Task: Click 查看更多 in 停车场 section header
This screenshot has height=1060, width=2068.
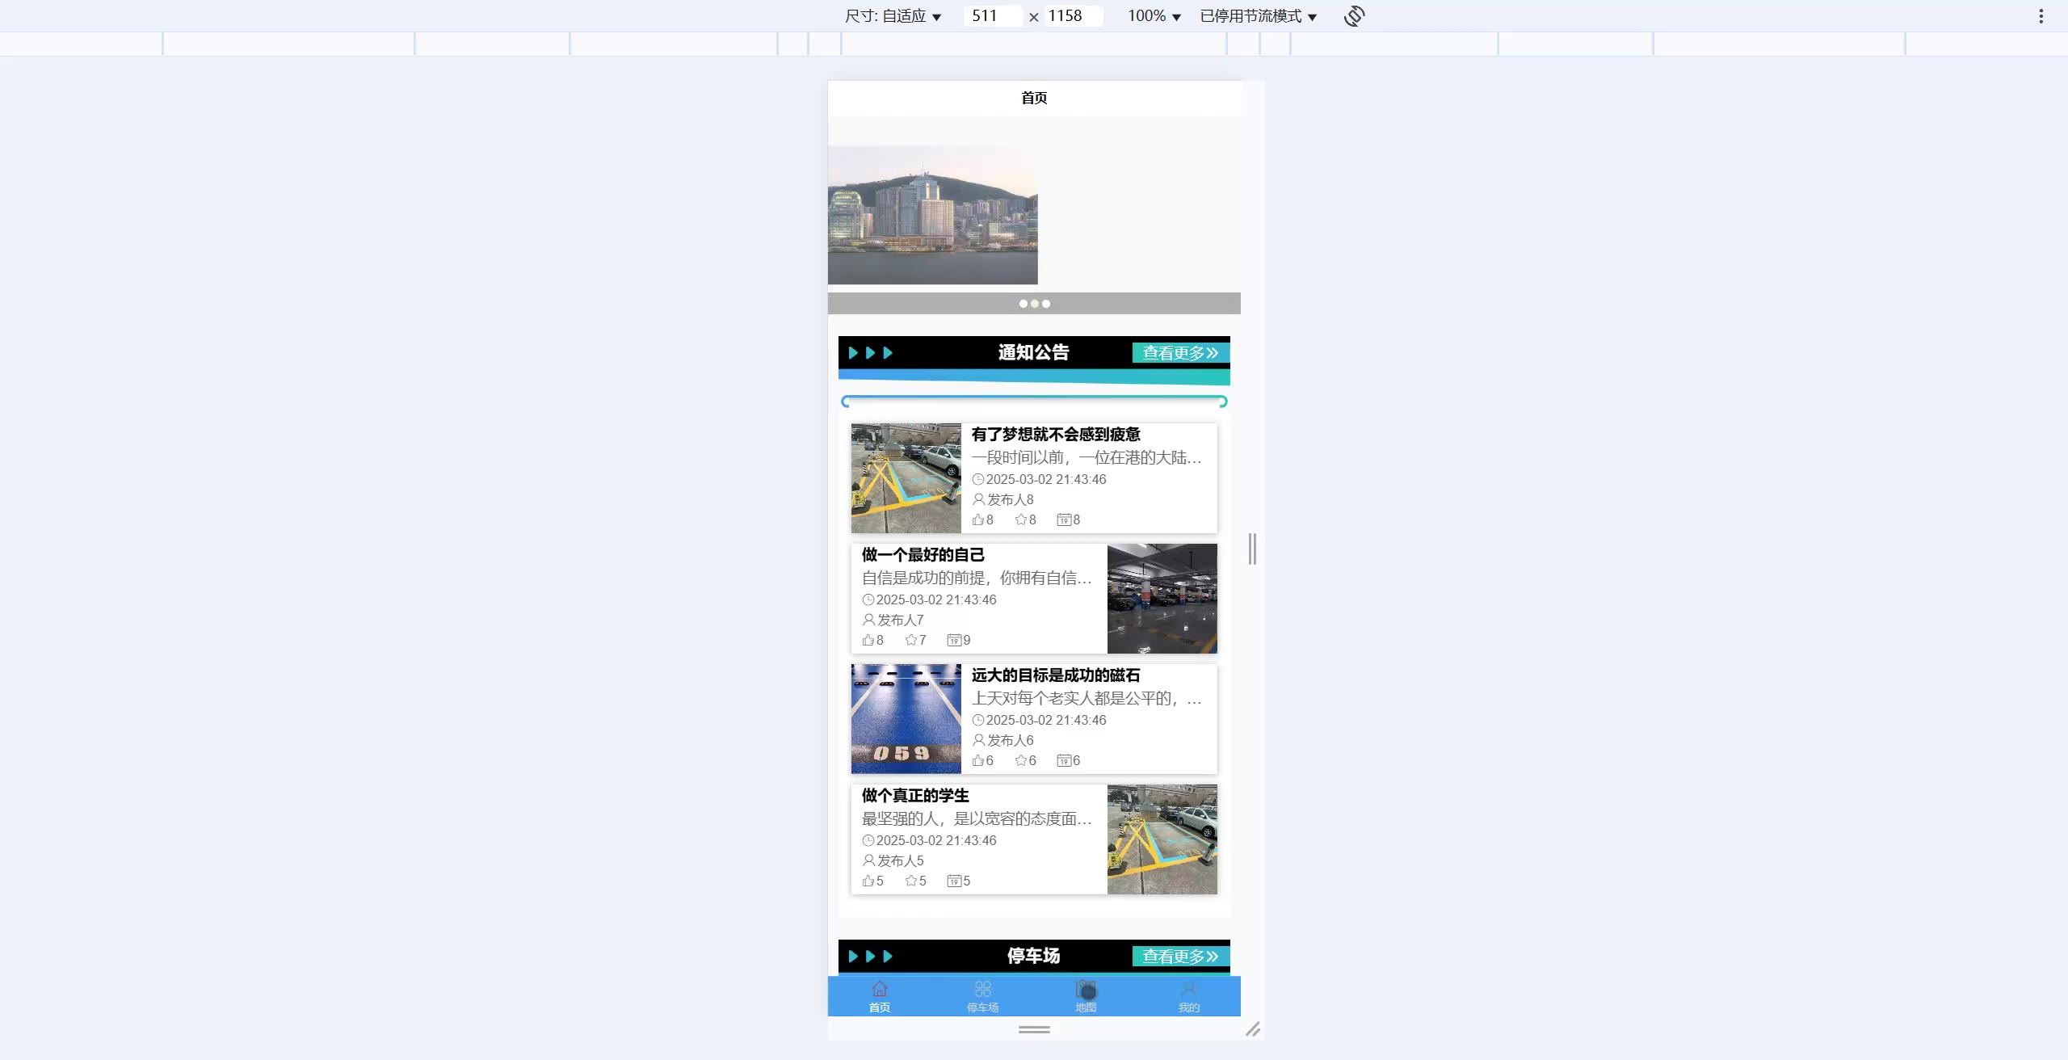Action: [x=1180, y=957]
